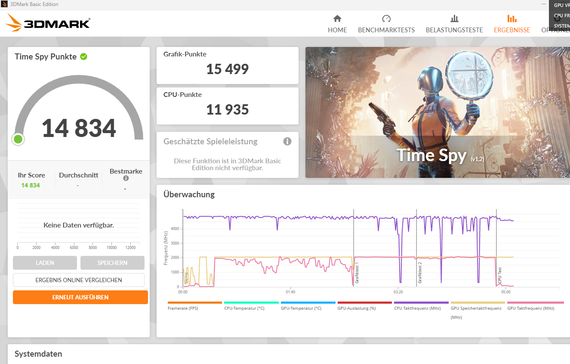Viewport: 570px width, 364px height.
Task: Click the Grafiktest 1 chart marker
Action: point(357,273)
